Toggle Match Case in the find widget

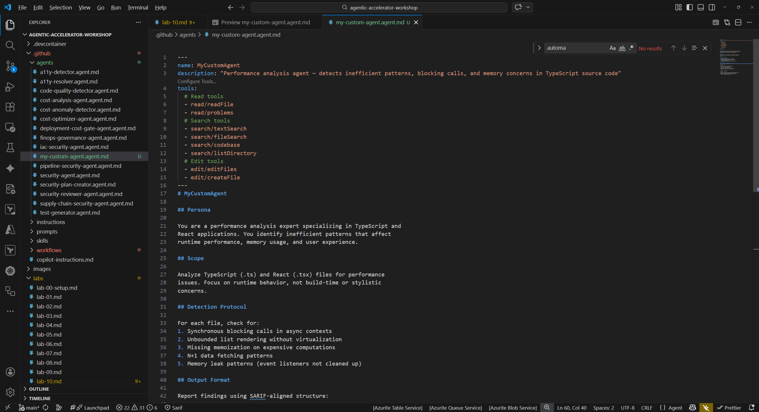point(613,48)
